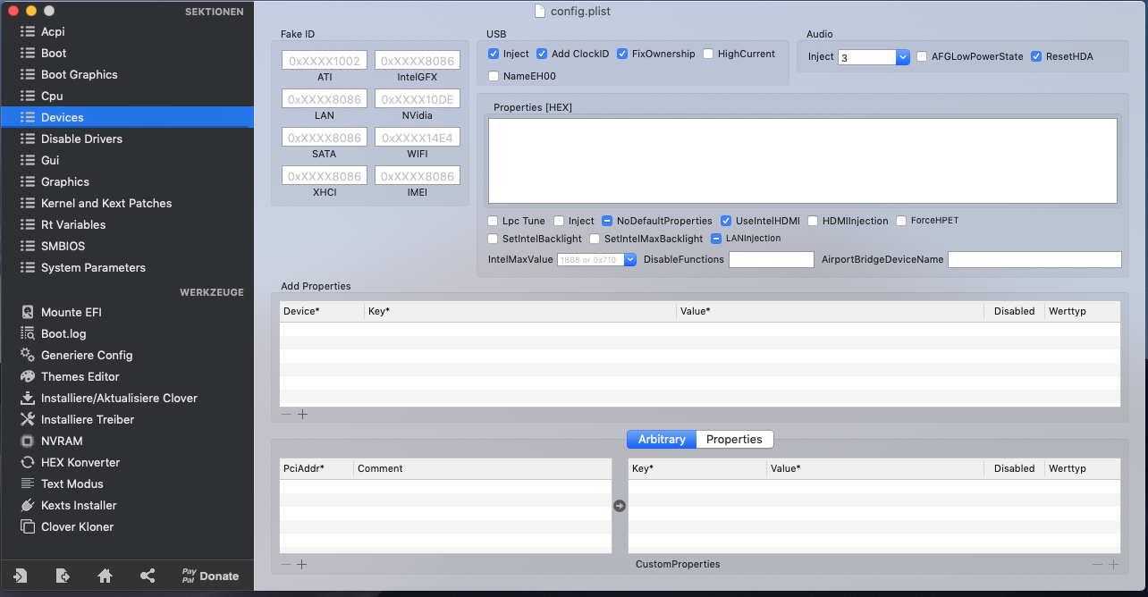
Task: Open the Themes Editor palette icon
Action: [28, 376]
